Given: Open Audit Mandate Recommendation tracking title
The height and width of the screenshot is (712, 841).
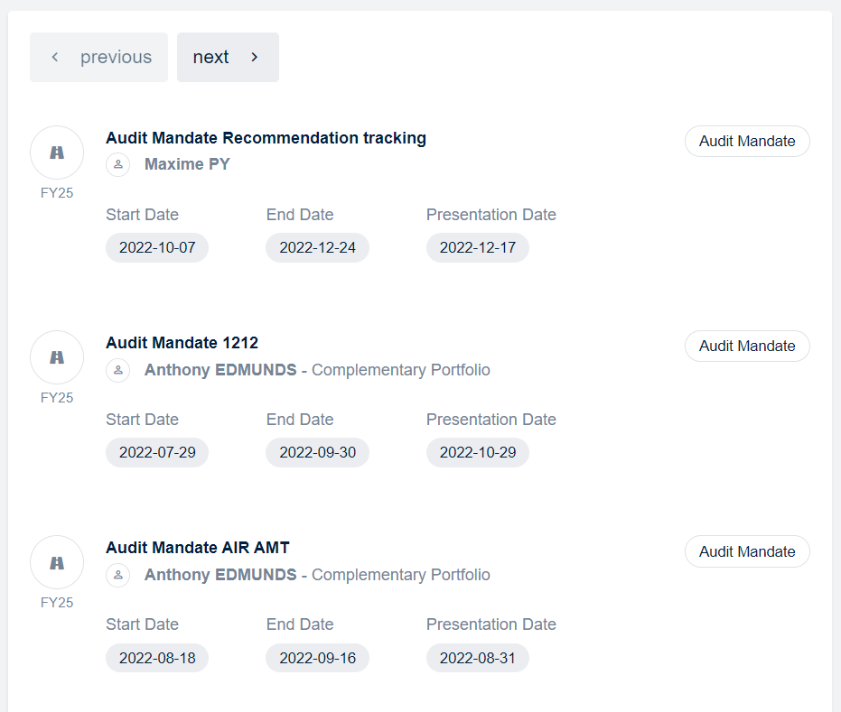Looking at the screenshot, I should click(266, 138).
